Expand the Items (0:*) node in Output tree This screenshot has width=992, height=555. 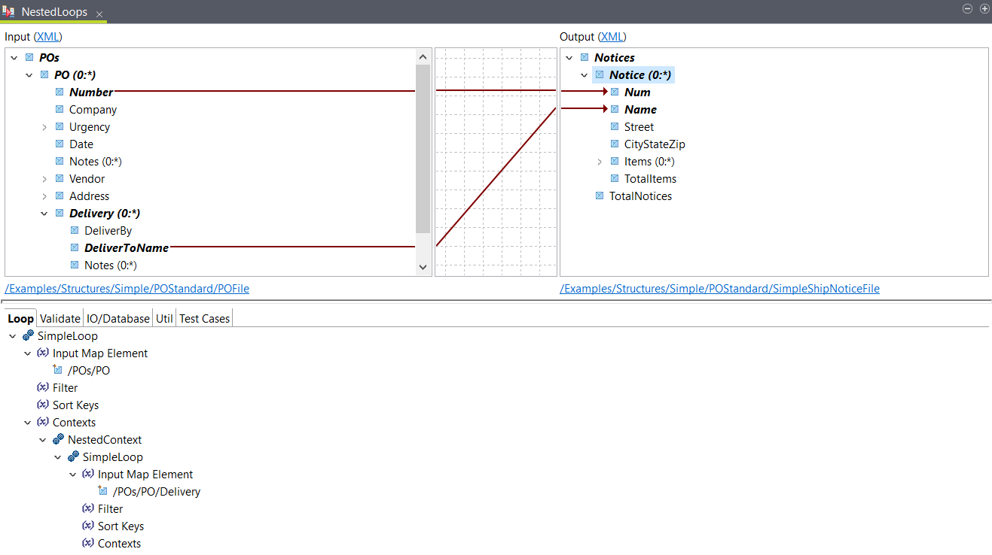point(600,161)
